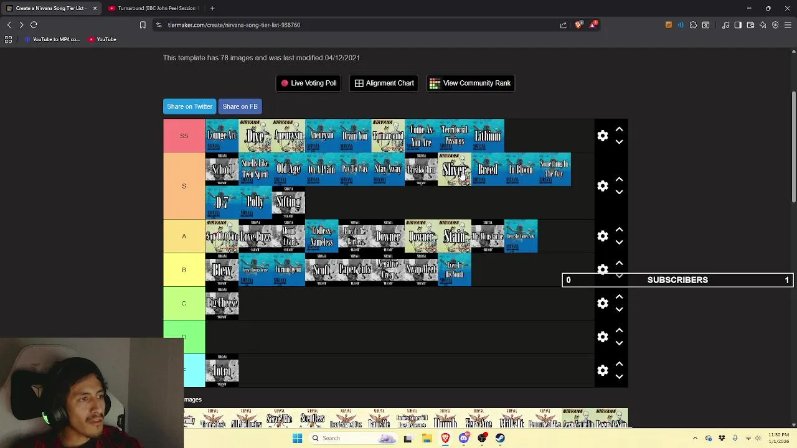The image size is (797, 448).
Task: Open settings gear for SS tier row
Action: pyautogui.click(x=603, y=136)
